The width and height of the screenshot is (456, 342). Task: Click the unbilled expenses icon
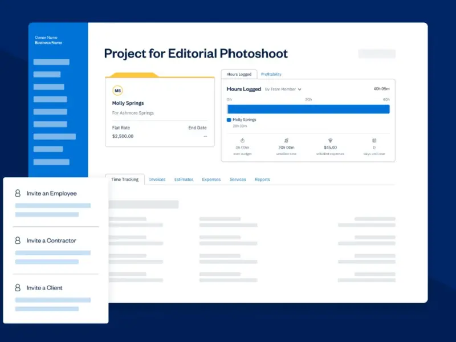tap(330, 140)
